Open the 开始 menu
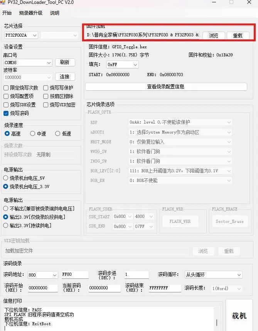 (x=7, y=13)
